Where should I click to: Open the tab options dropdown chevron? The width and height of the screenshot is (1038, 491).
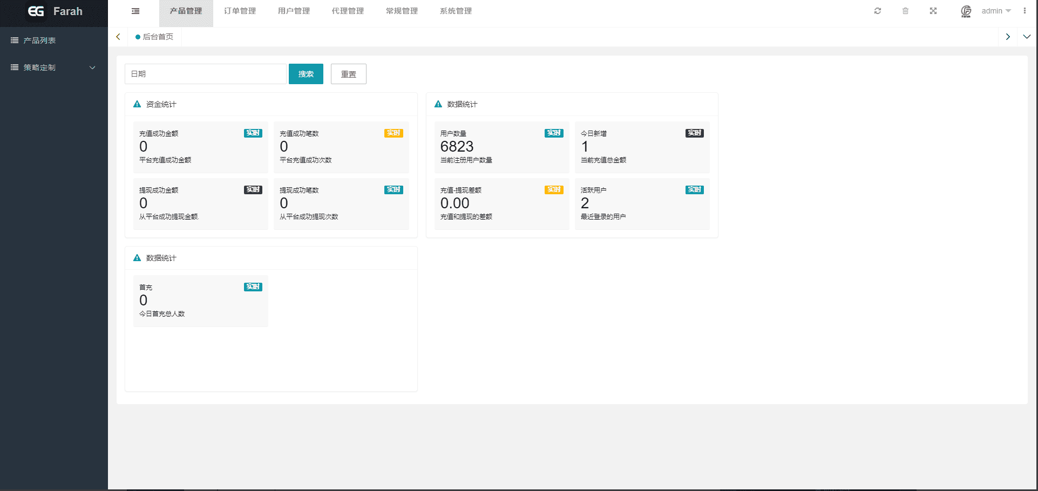(x=1027, y=37)
